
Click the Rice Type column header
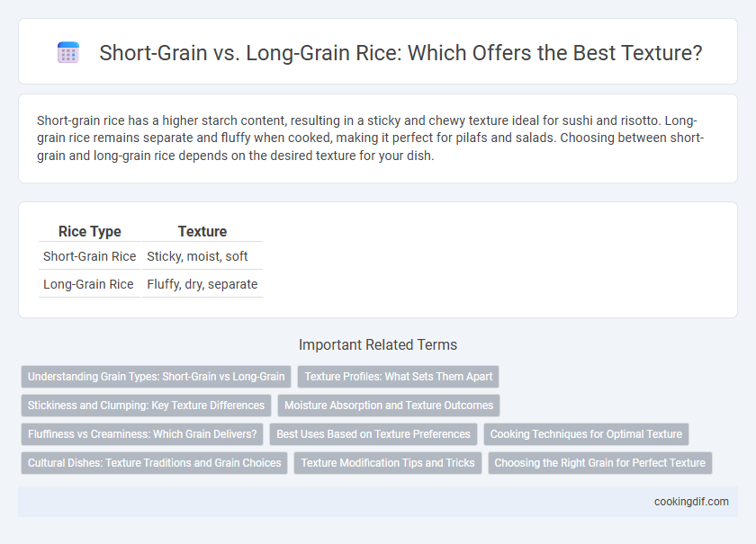pos(90,231)
